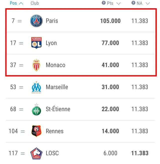Select the Club column header
Image resolution: width=160 pixels, height=164 pixels.
(35, 3)
